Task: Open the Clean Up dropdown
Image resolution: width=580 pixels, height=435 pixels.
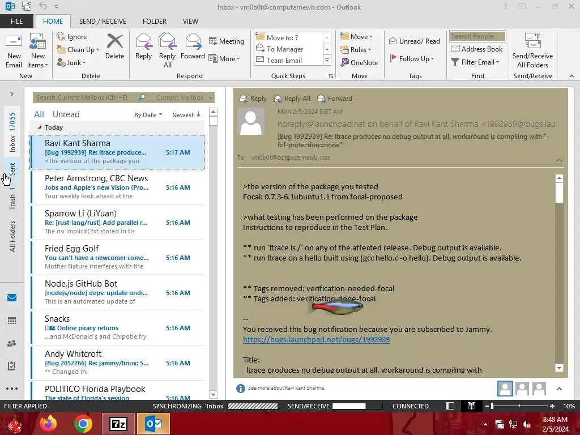Action: click(78, 50)
